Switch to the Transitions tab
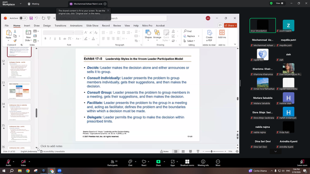This screenshot has height=174, width=310. click(x=60, y=26)
